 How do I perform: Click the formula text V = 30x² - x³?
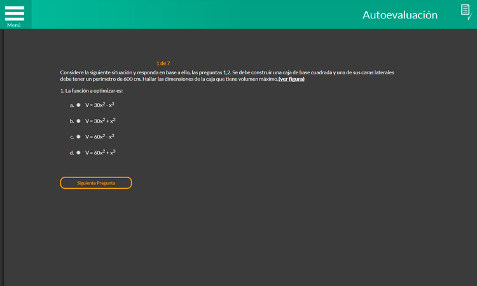coord(100,105)
